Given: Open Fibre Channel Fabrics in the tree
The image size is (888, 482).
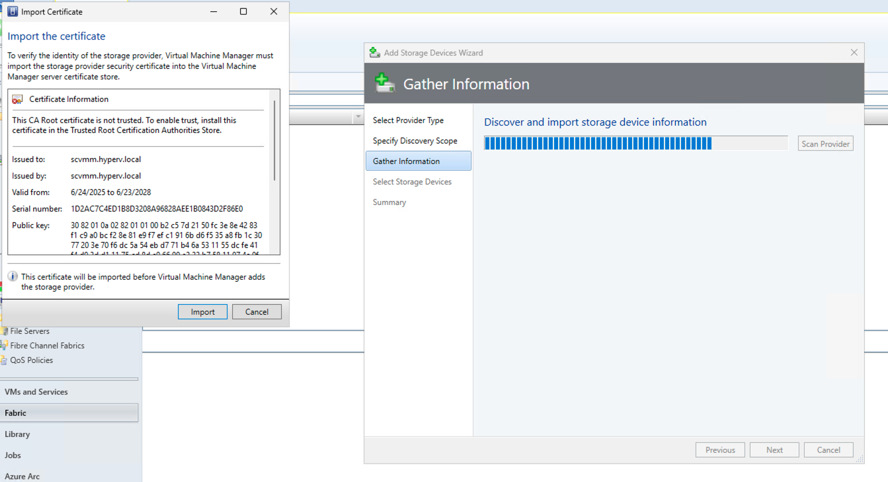Looking at the screenshot, I should (x=48, y=346).
